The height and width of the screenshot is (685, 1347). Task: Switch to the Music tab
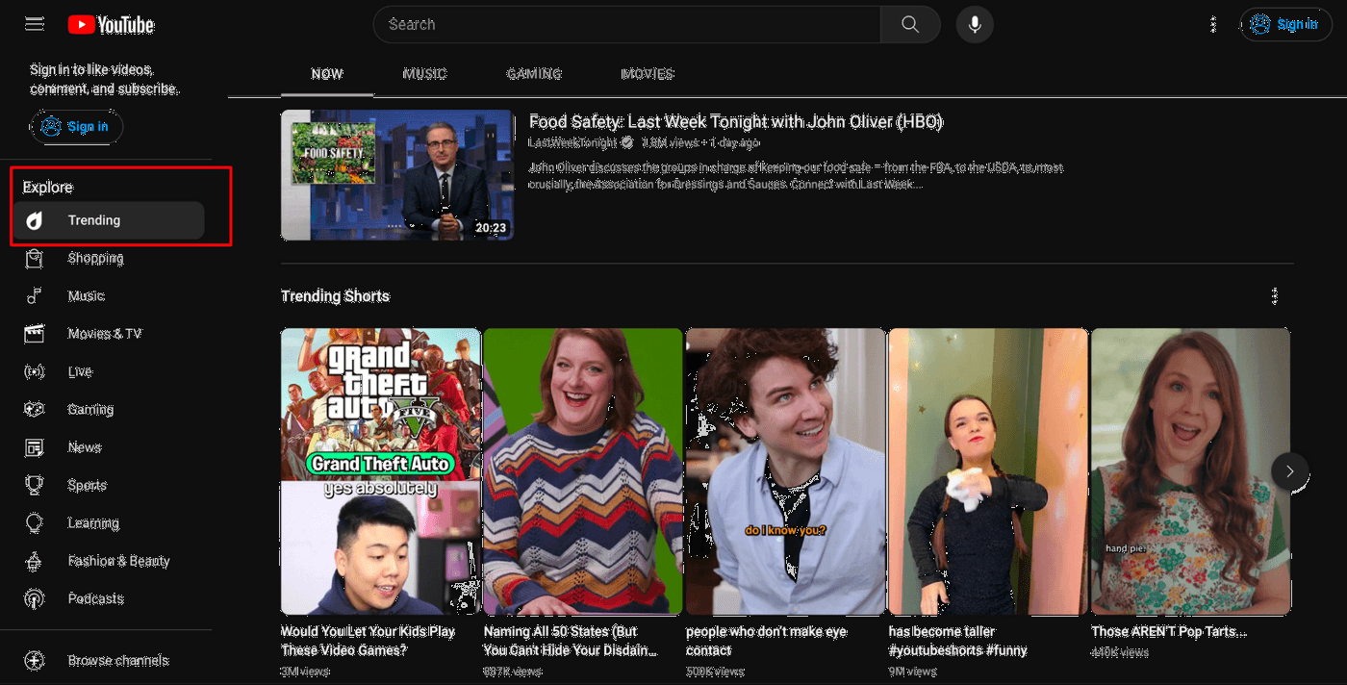[424, 74]
